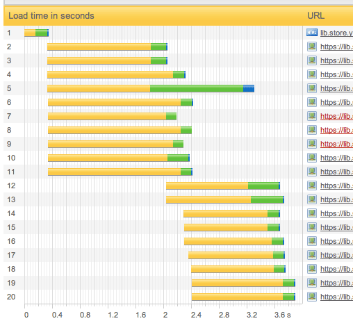
Task: Click the load bar for request 19
Action: [243, 283]
